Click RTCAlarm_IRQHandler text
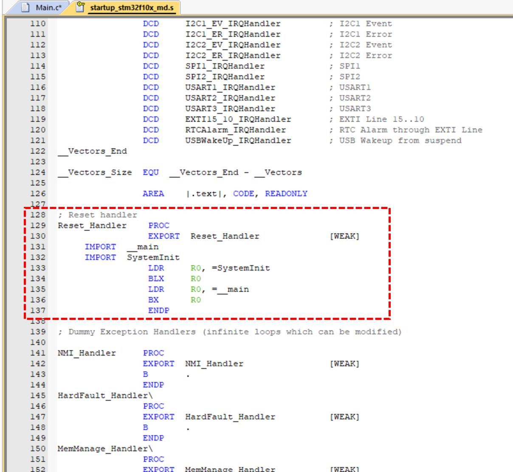The height and width of the screenshot is (472, 513). point(236,130)
